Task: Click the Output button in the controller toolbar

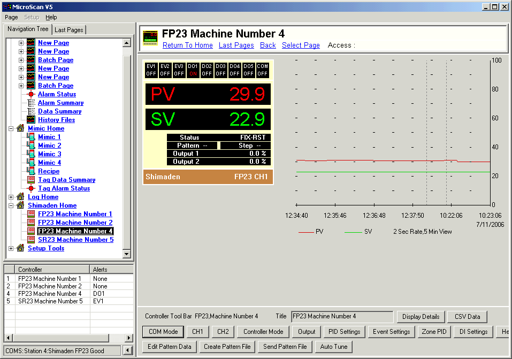Action: [307, 332]
